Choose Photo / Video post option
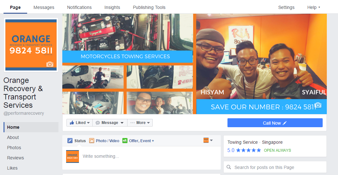The height and width of the screenshot is (175, 338). [104, 141]
